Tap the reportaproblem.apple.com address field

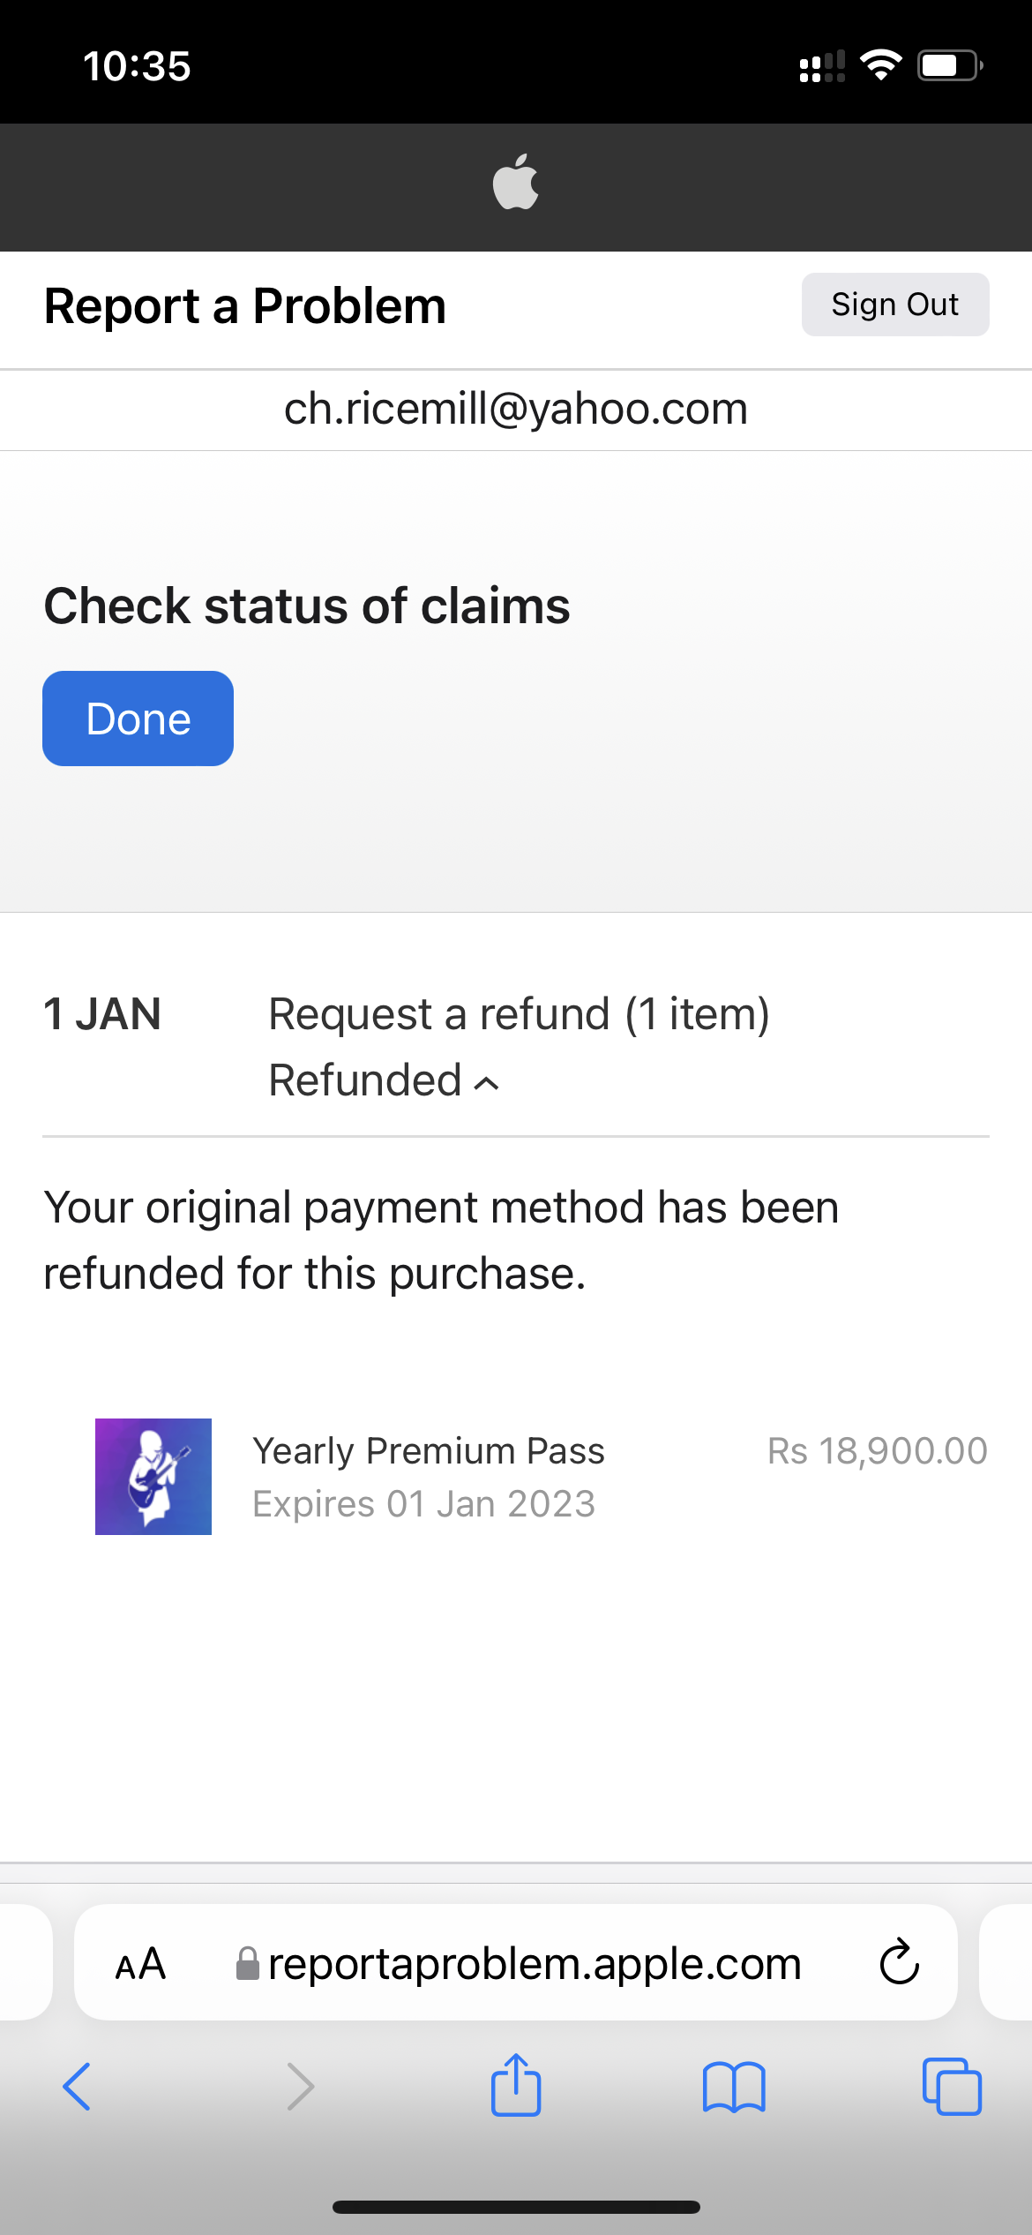pyautogui.click(x=534, y=1964)
